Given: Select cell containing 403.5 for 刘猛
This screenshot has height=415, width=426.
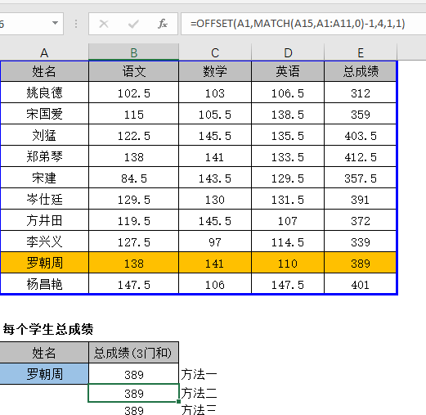Looking at the screenshot, I should coord(361,135).
